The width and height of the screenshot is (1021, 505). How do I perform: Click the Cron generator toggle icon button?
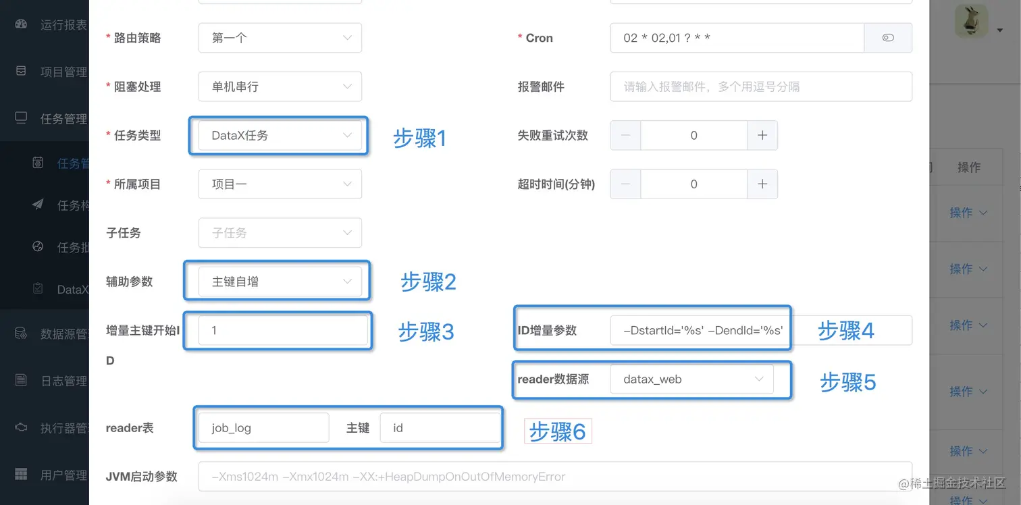[x=888, y=38]
